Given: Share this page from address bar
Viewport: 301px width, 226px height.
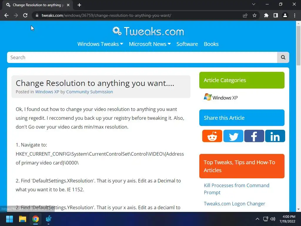Looking at the screenshot, I should pos(245,15).
